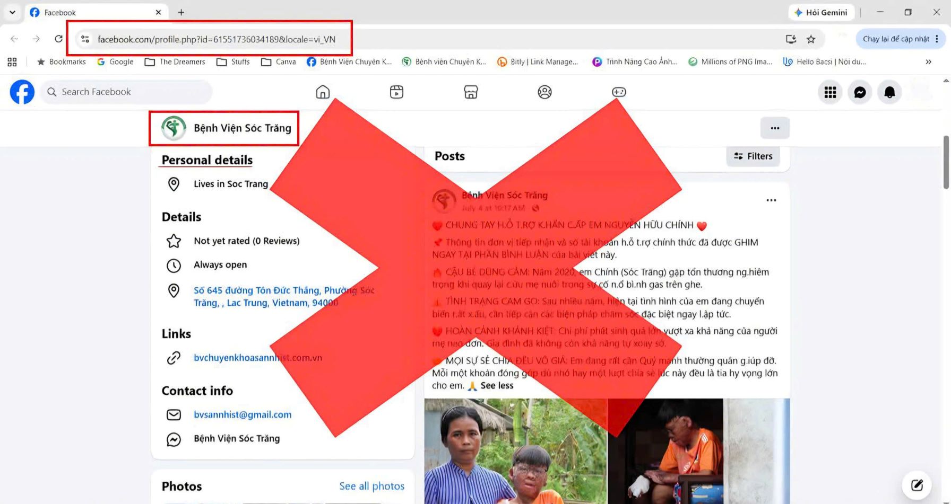Screen dimensions: 951x504
Task: Show more bookmarks with the double chevron
Action: 928,62
